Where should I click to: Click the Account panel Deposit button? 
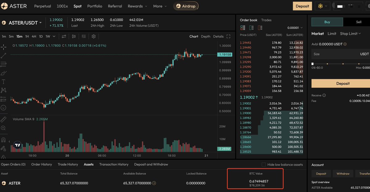pos(321,174)
